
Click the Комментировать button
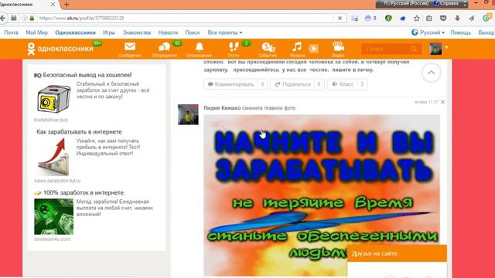click(x=235, y=84)
